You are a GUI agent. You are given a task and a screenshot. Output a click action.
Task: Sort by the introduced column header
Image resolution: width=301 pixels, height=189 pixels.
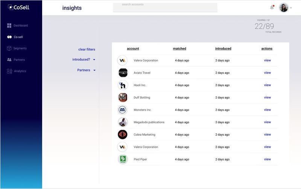(223, 49)
